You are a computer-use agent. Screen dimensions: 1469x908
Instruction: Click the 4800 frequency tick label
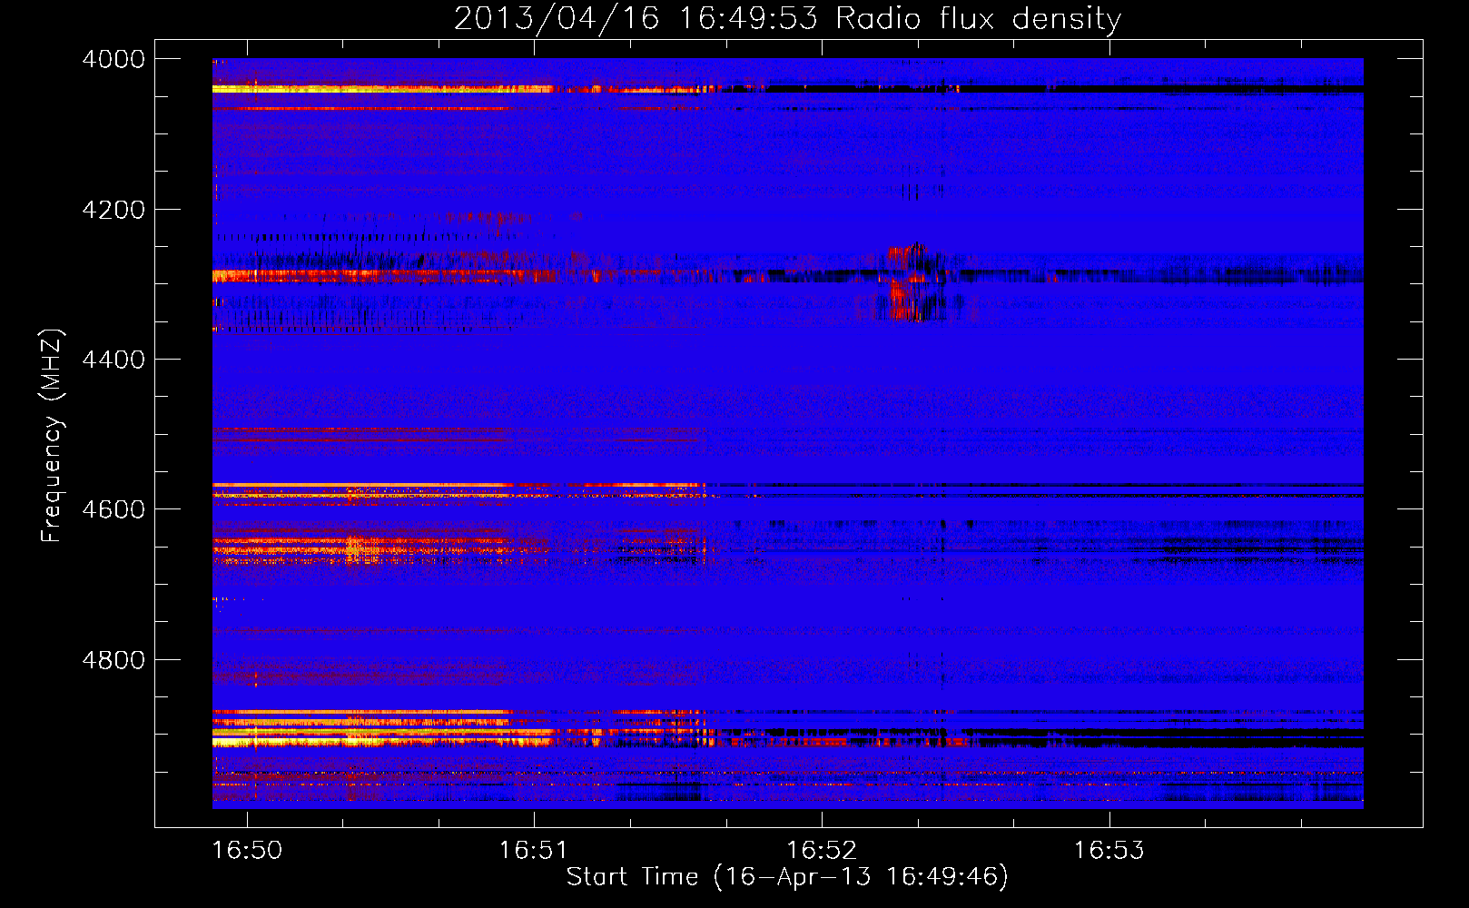coord(113,660)
